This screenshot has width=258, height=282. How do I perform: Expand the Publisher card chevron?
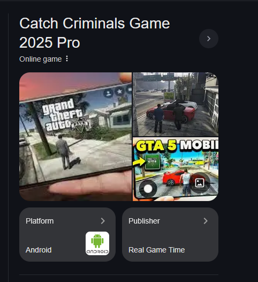pyautogui.click(x=206, y=221)
